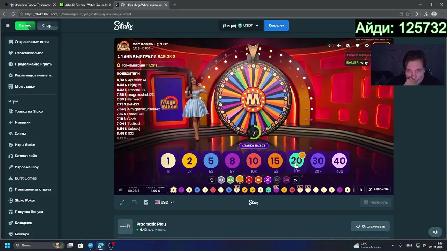Image resolution: width=447 pixels, height=251 pixels.
Task: Mute the game sound speaker icon
Action: [339, 46]
